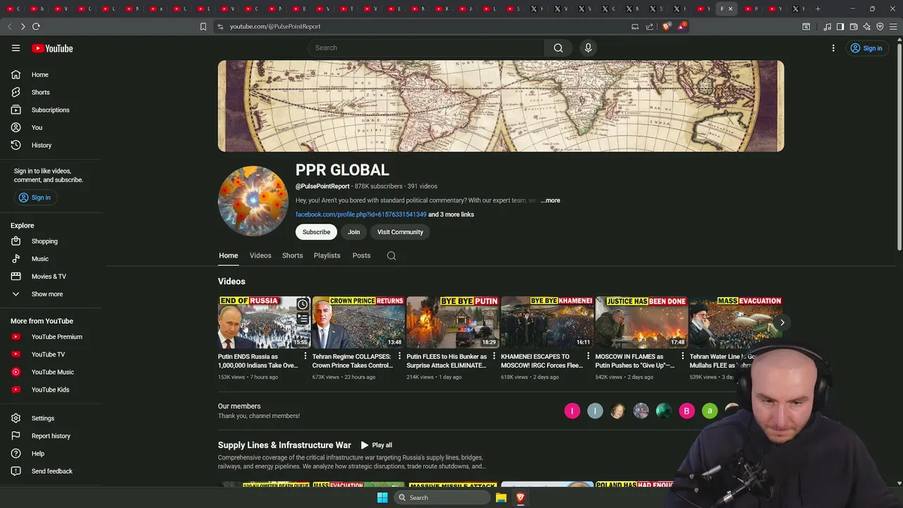Open Windows Start menu
Screen dimensions: 903x508
pos(382,497)
